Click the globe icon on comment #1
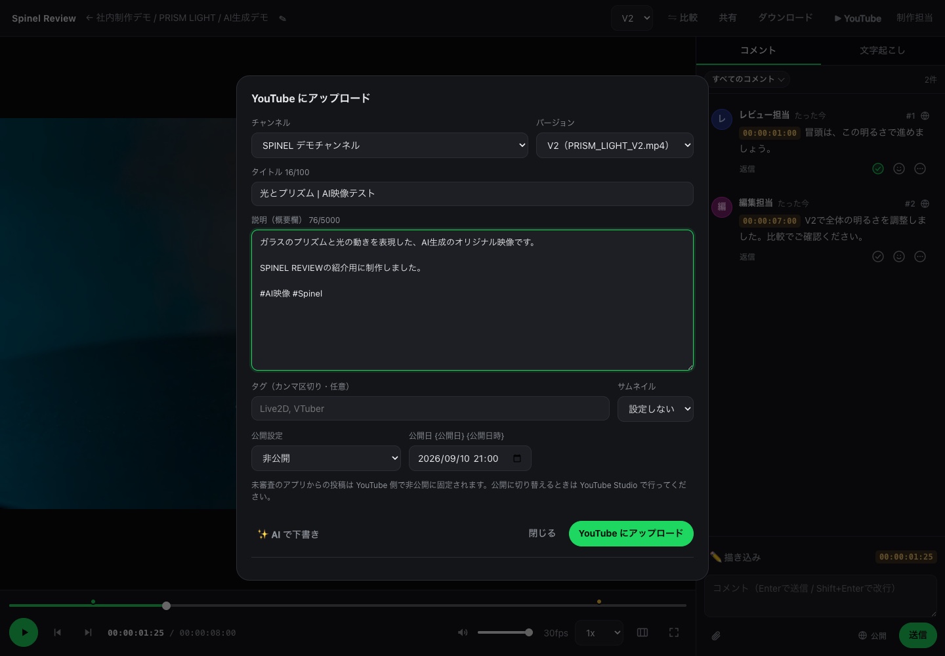Screen dimensions: 945x656 (x=925, y=116)
